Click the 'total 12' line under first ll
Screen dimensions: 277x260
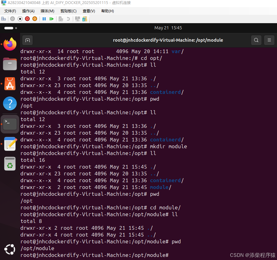point(33,72)
